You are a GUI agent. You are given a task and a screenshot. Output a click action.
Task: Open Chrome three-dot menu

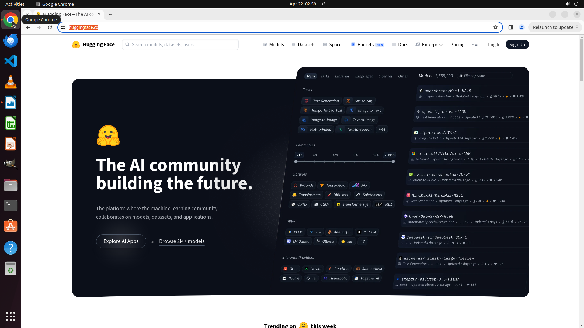(x=577, y=27)
